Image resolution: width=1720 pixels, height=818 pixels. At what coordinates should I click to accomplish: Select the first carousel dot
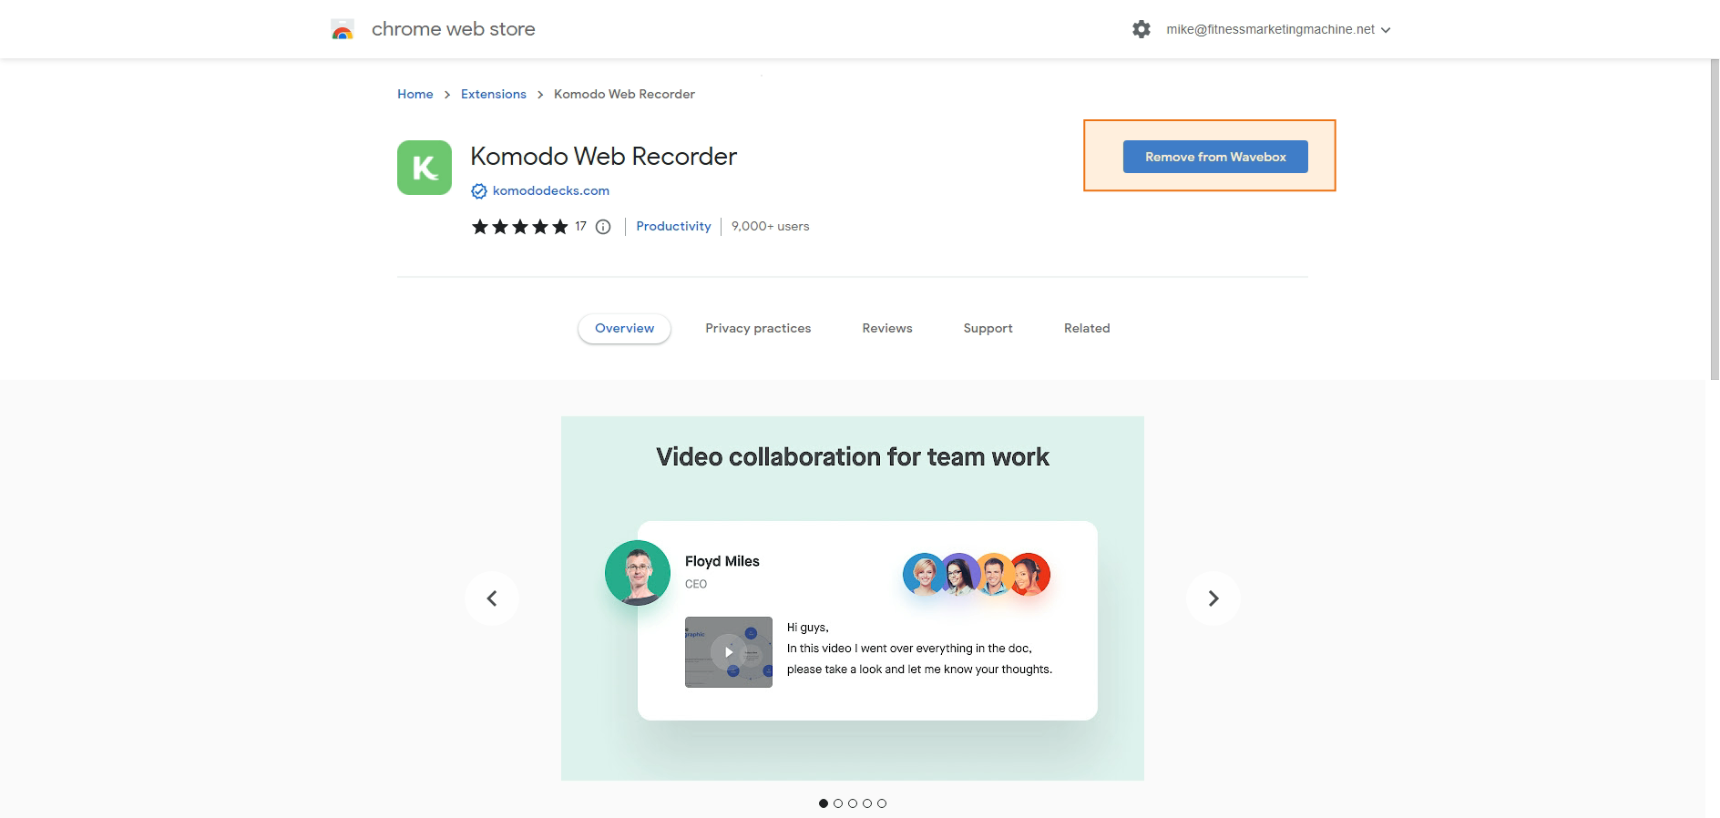click(824, 803)
